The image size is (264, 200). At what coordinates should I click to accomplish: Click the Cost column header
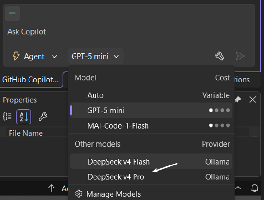point(223,77)
